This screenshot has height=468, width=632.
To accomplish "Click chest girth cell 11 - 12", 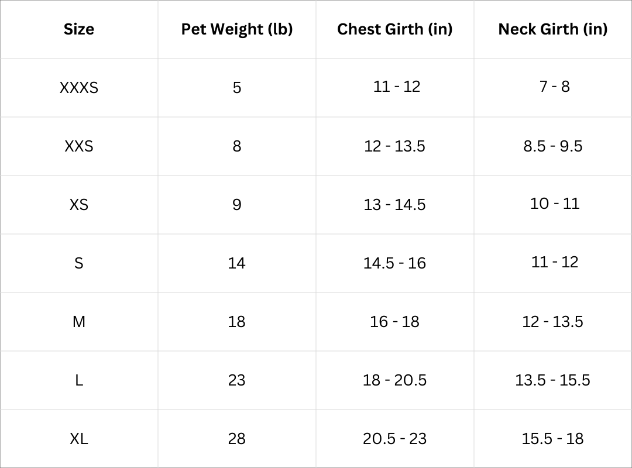I will tap(397, 87).
